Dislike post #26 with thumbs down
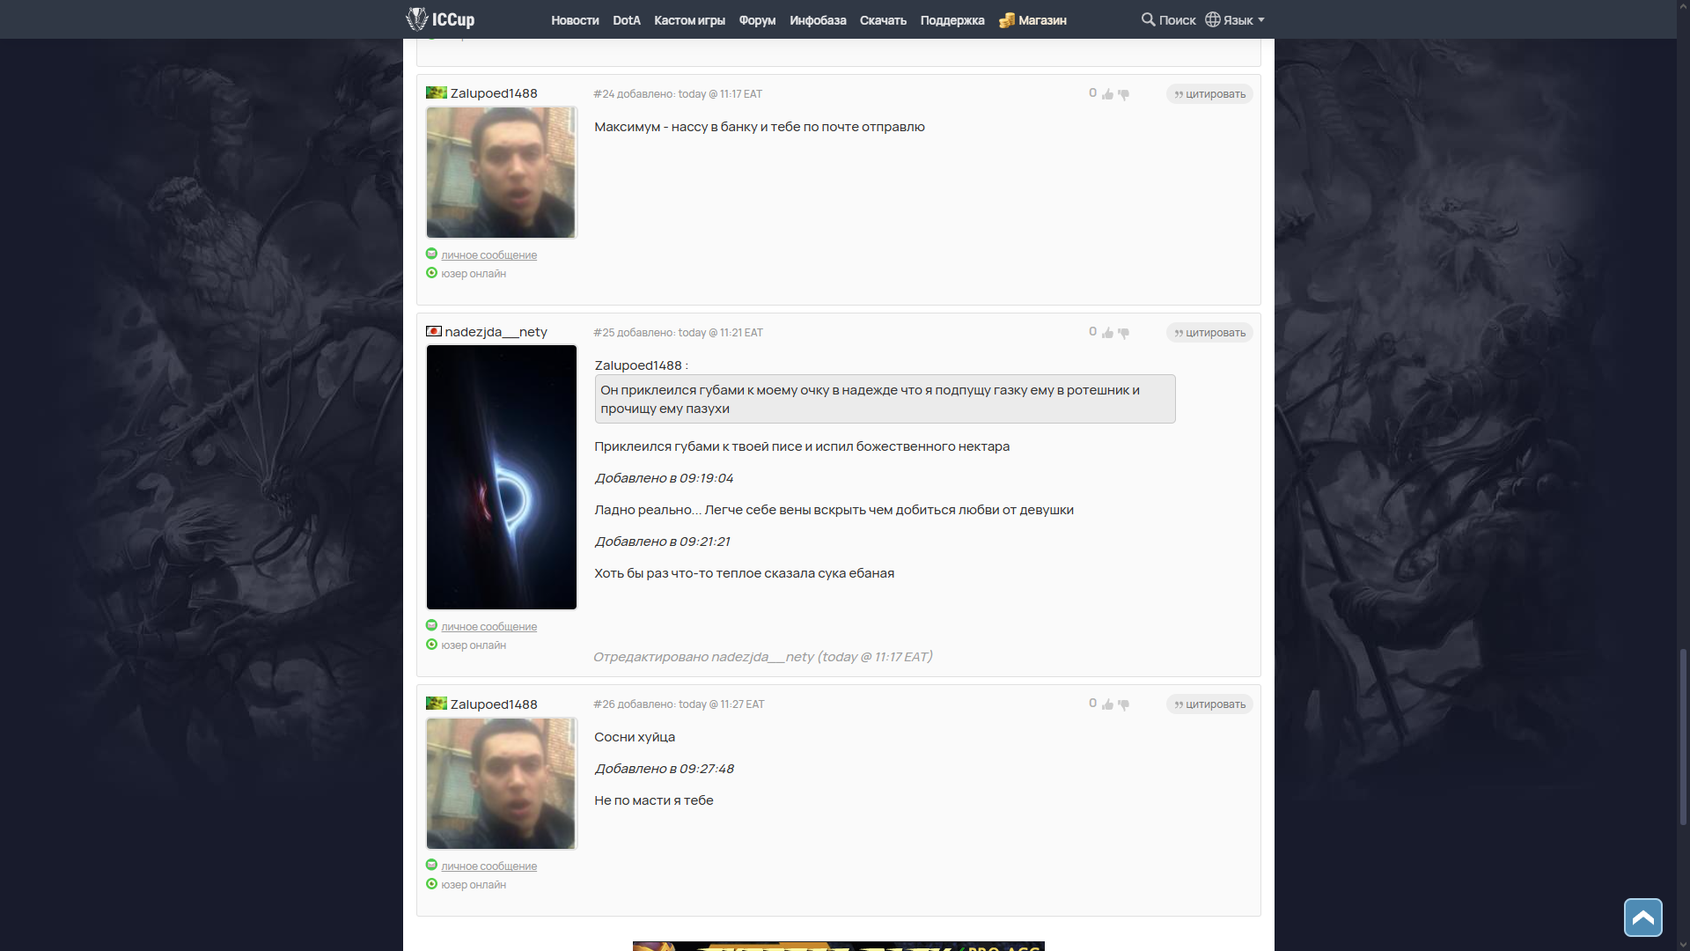 tap(1124, 704)
